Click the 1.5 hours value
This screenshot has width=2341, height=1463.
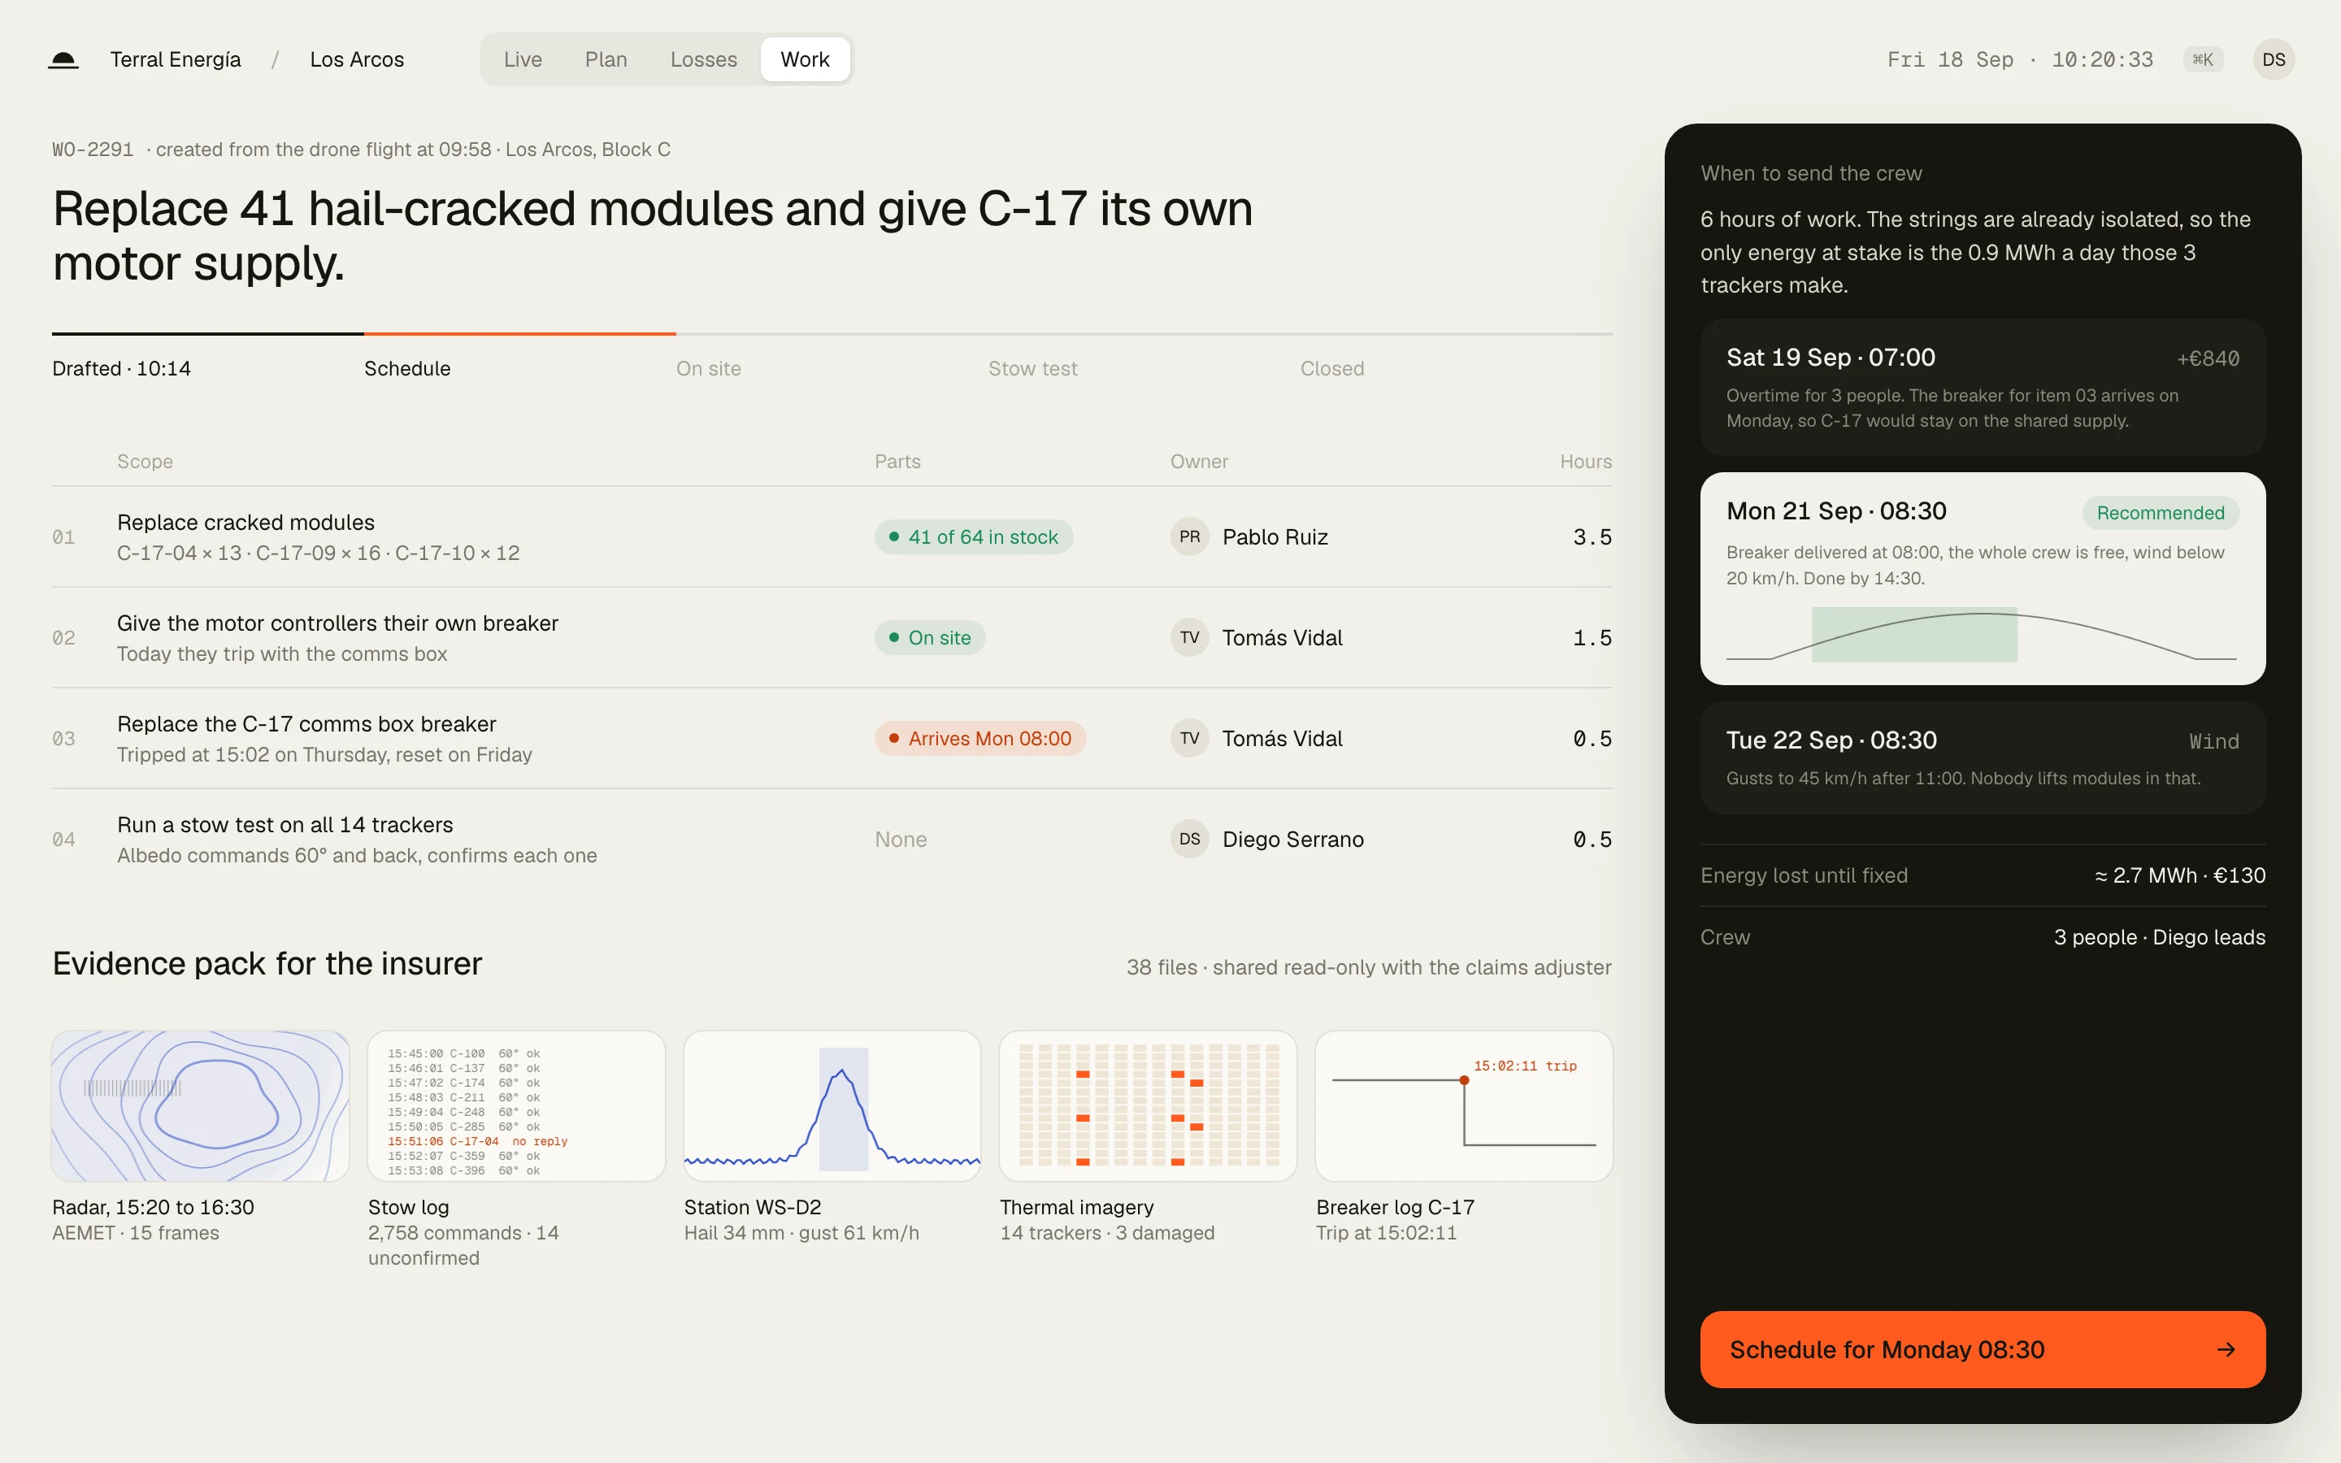[1592, 638]
